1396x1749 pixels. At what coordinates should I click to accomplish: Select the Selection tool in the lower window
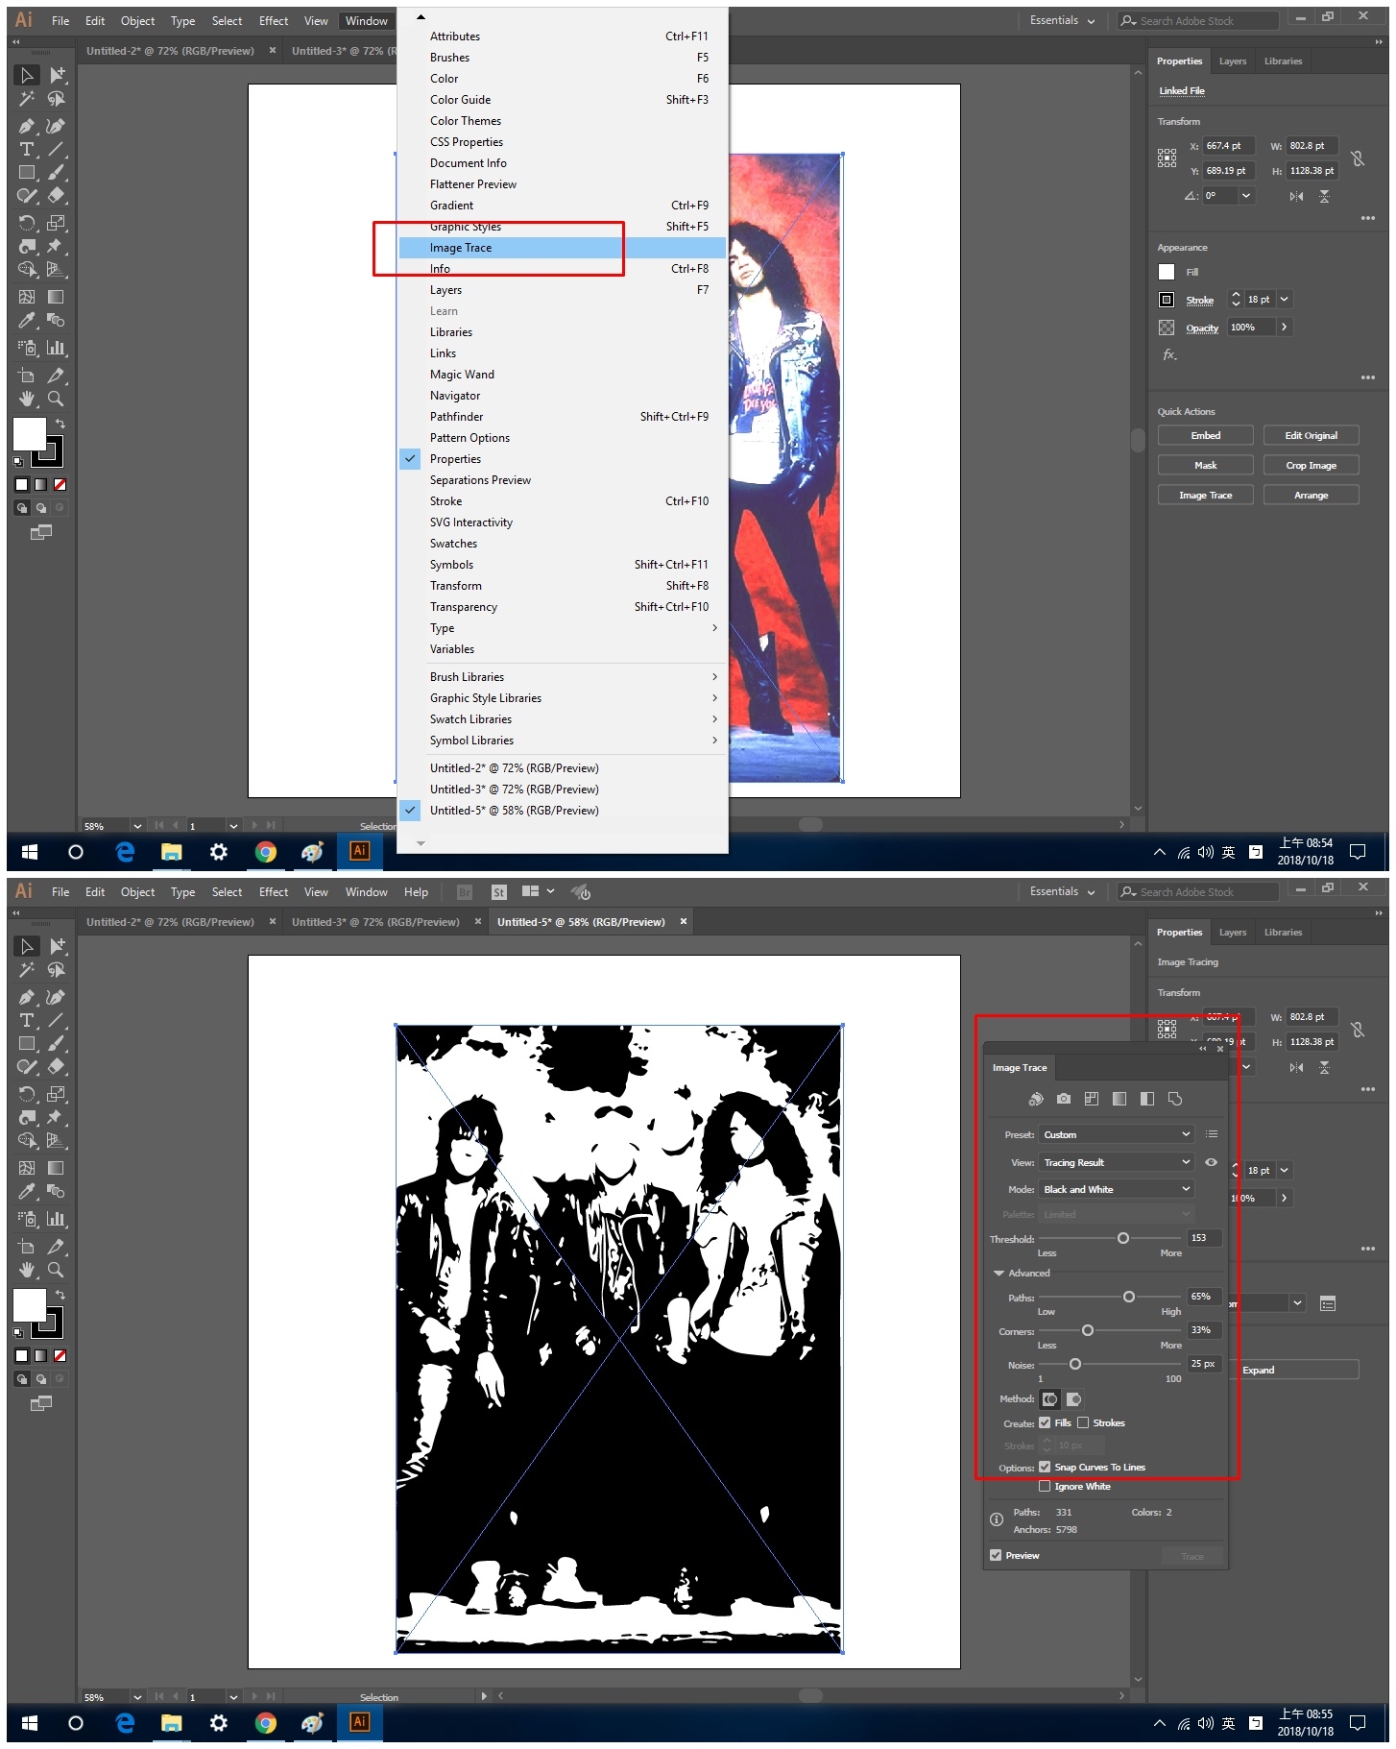27,947
